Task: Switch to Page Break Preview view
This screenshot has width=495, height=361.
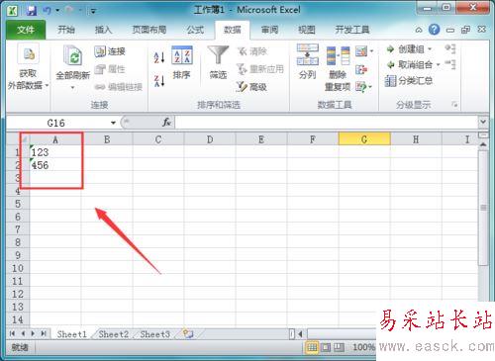Action: (339, 347)
